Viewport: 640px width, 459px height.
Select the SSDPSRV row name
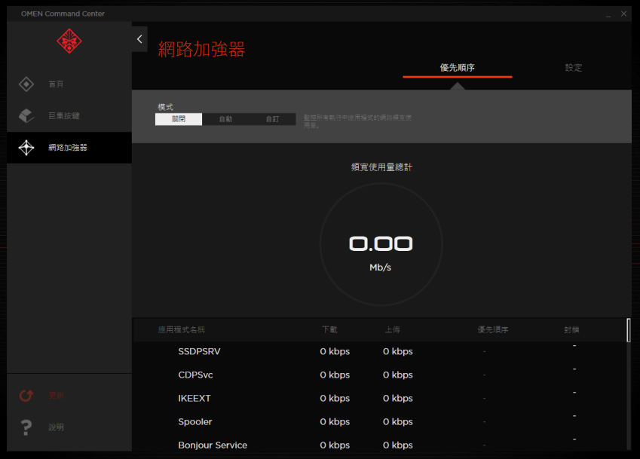(199, 351)
